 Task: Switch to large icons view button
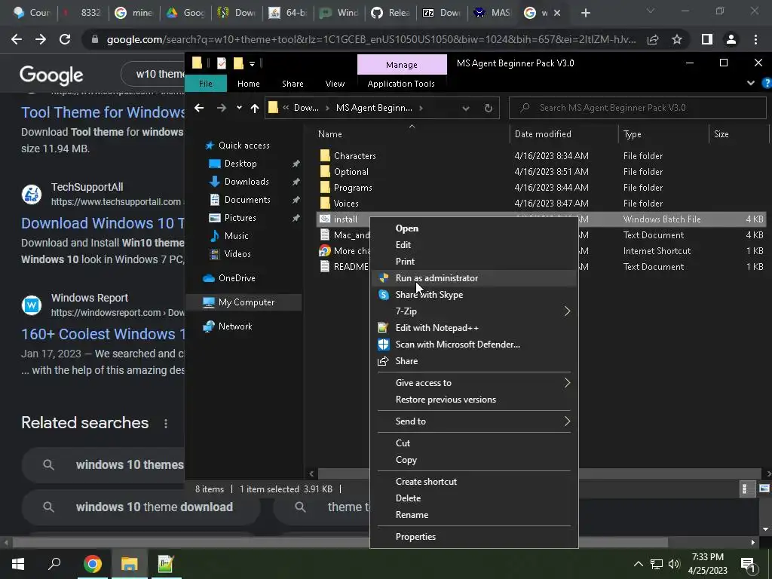point(764,489)
